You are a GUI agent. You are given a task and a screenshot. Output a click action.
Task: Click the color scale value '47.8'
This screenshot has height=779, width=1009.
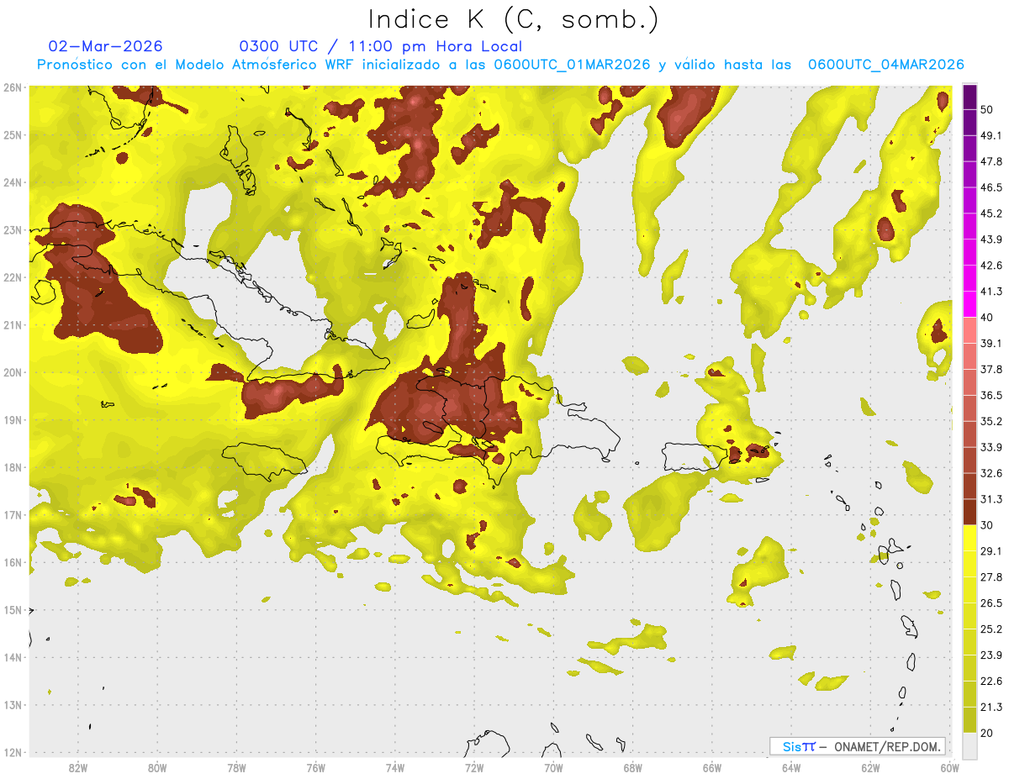(x=991, y=161)
